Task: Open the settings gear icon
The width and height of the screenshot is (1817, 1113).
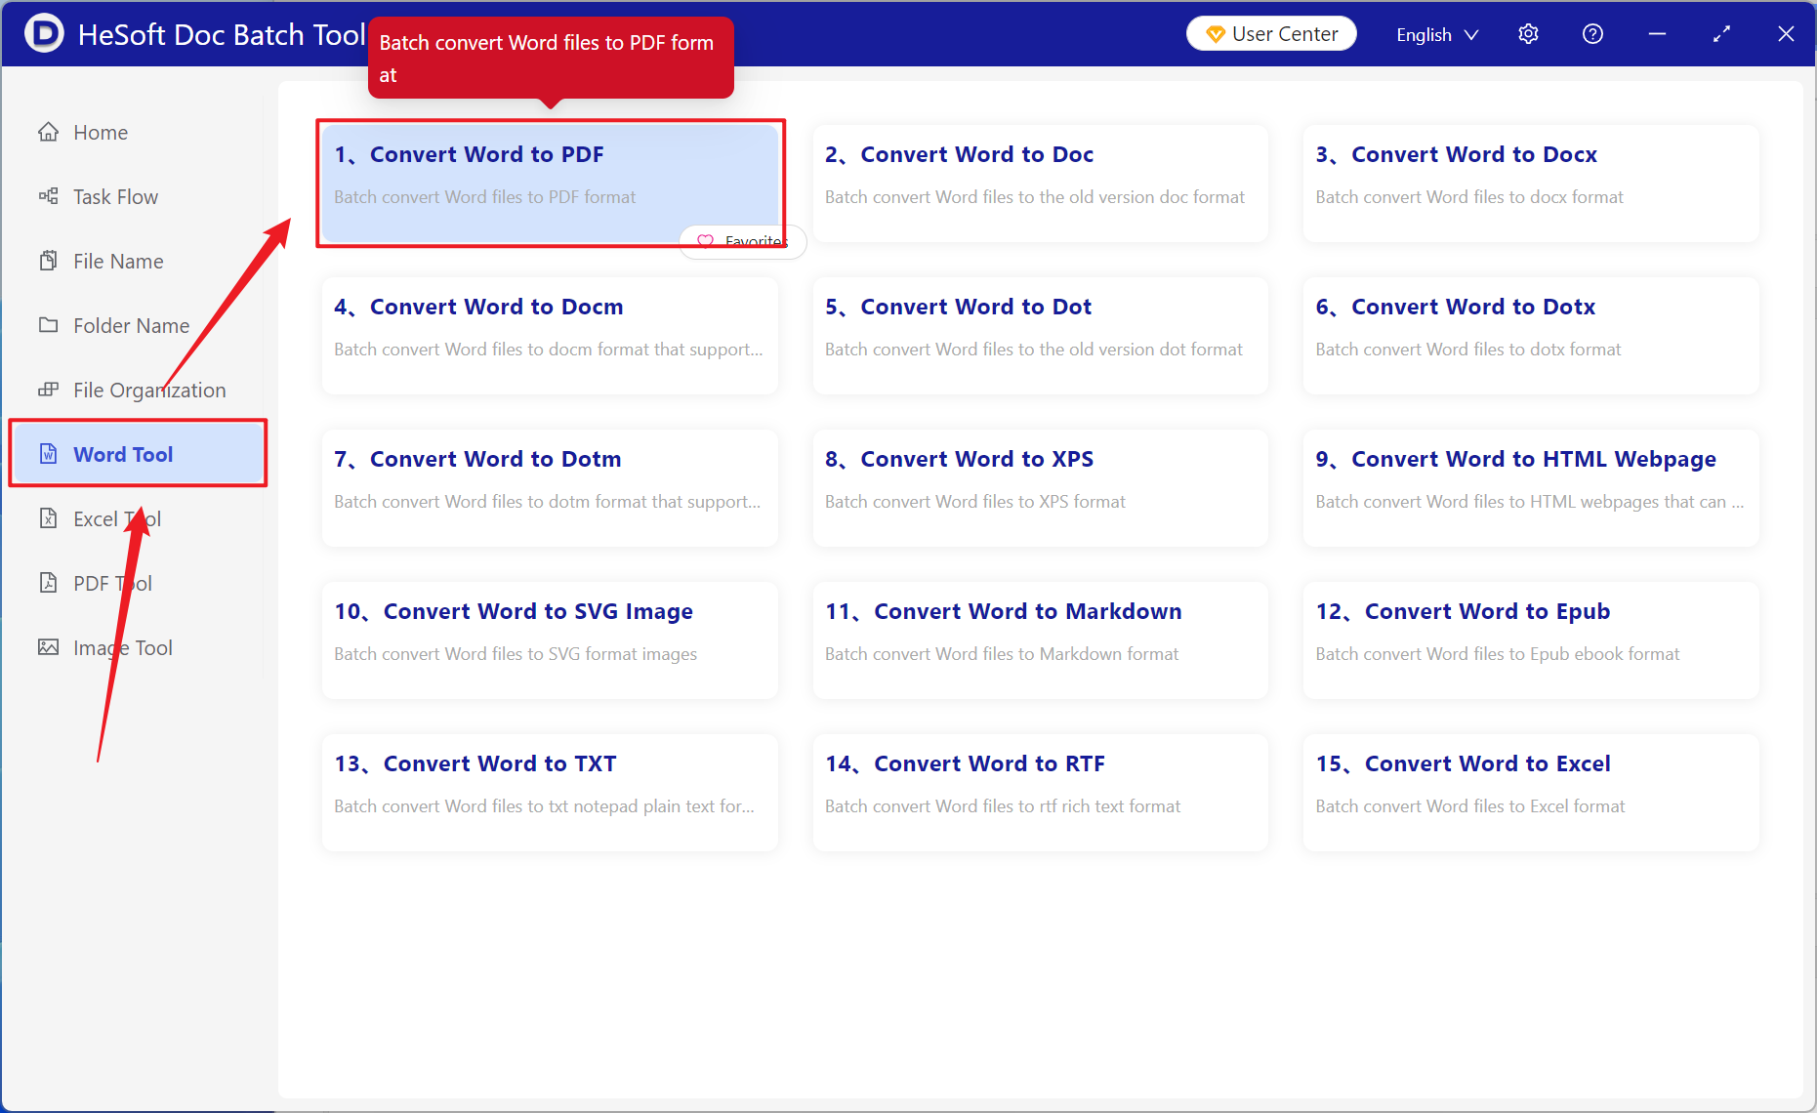Action: tap(1528, 34)
